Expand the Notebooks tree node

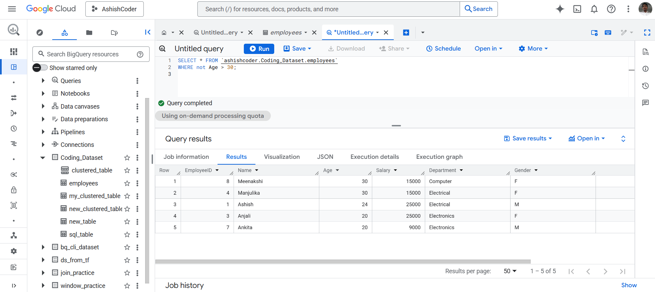click(x=43, y=94)
